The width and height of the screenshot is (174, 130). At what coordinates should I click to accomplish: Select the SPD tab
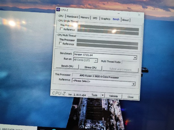click(x=95, y=18)
